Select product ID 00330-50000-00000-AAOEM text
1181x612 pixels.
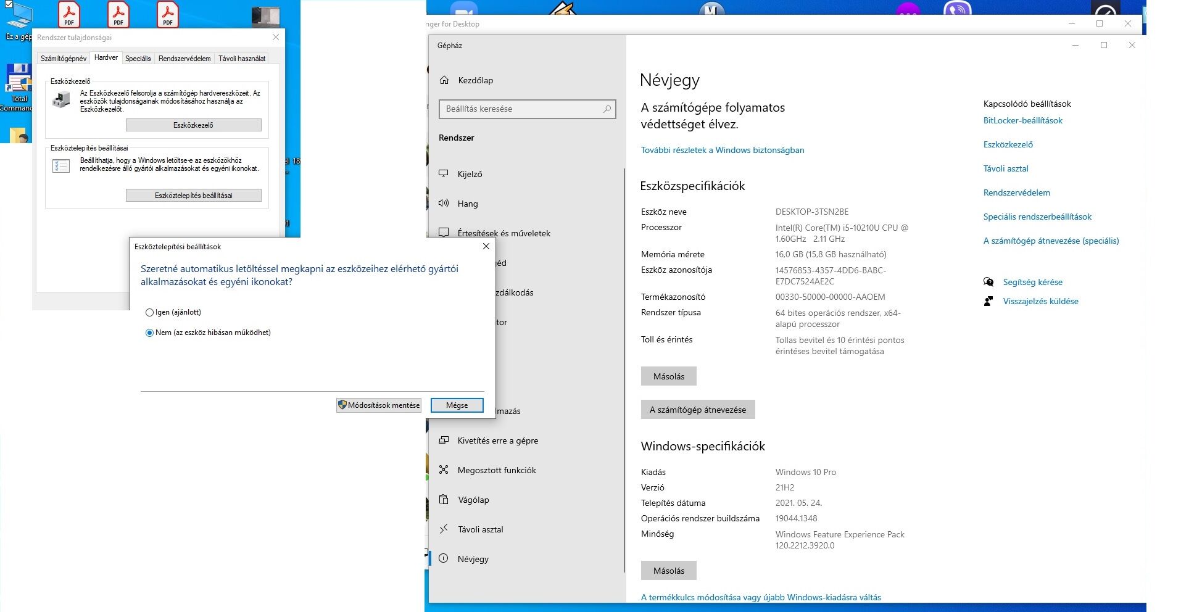830,297
